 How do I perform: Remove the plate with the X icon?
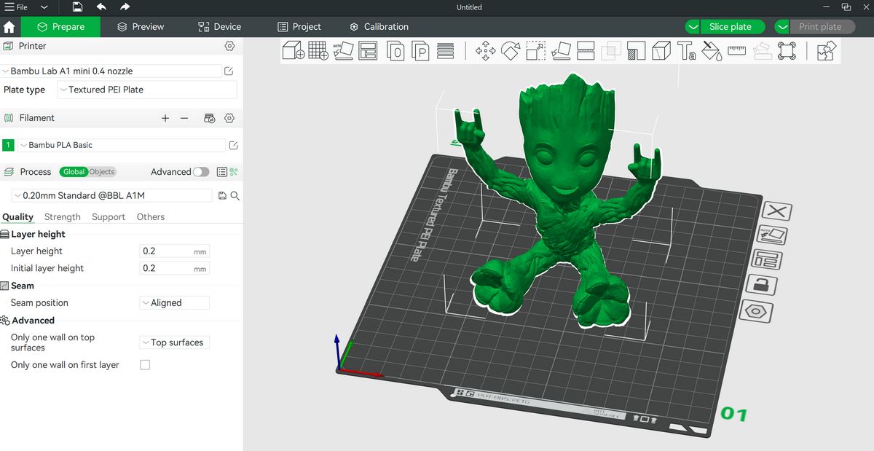(778, 211)
